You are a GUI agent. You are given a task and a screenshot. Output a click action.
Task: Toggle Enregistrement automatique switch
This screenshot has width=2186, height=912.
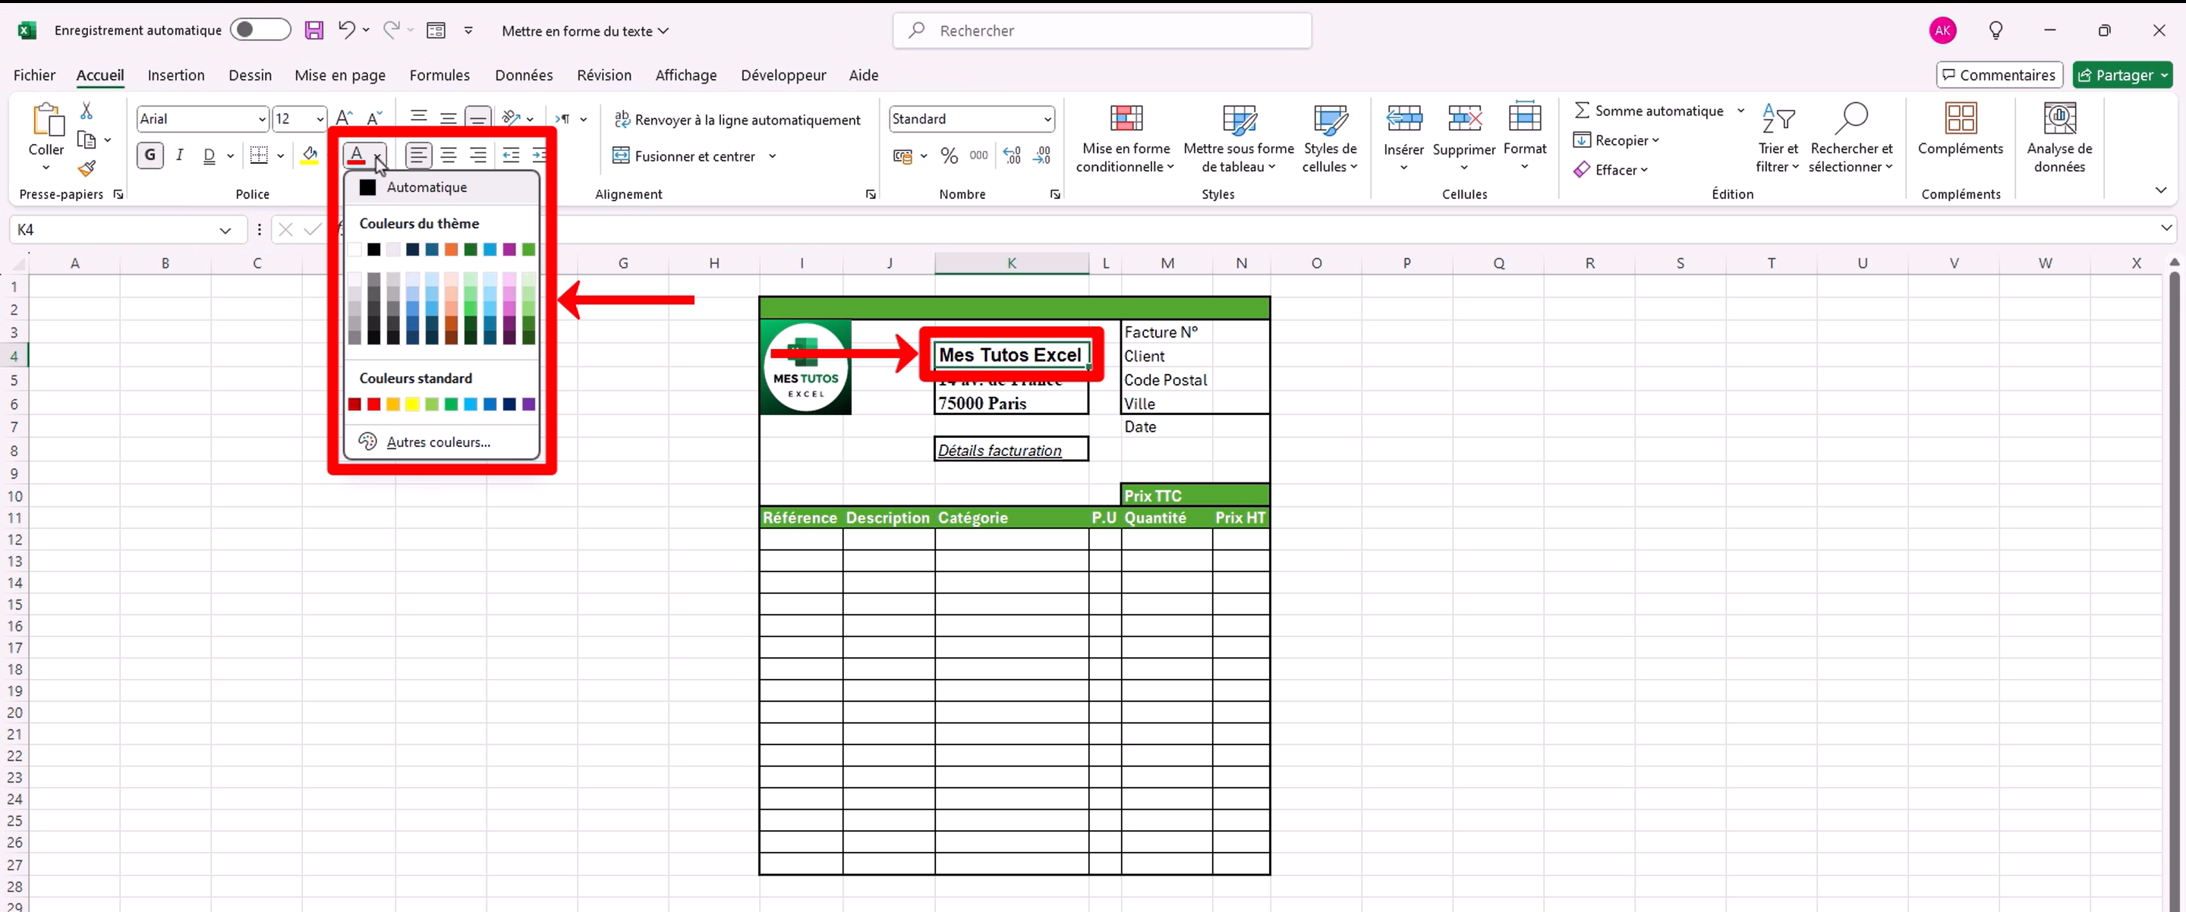pos(260,30)
